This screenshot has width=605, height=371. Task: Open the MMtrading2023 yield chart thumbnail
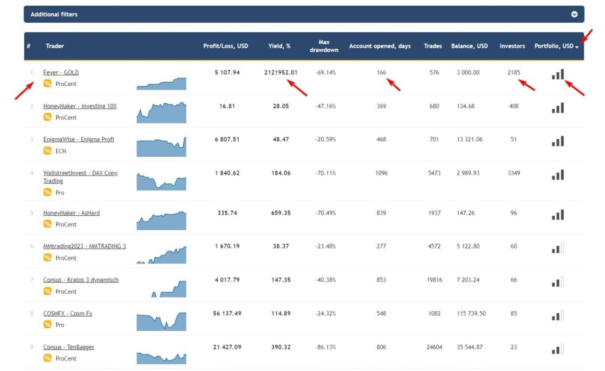(x=161, y=255)
